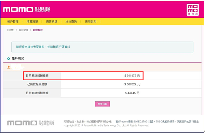Viewport: 205px width, 133px height.
Task: Click the $ 911472 元 value
Action: click(132, 76)
